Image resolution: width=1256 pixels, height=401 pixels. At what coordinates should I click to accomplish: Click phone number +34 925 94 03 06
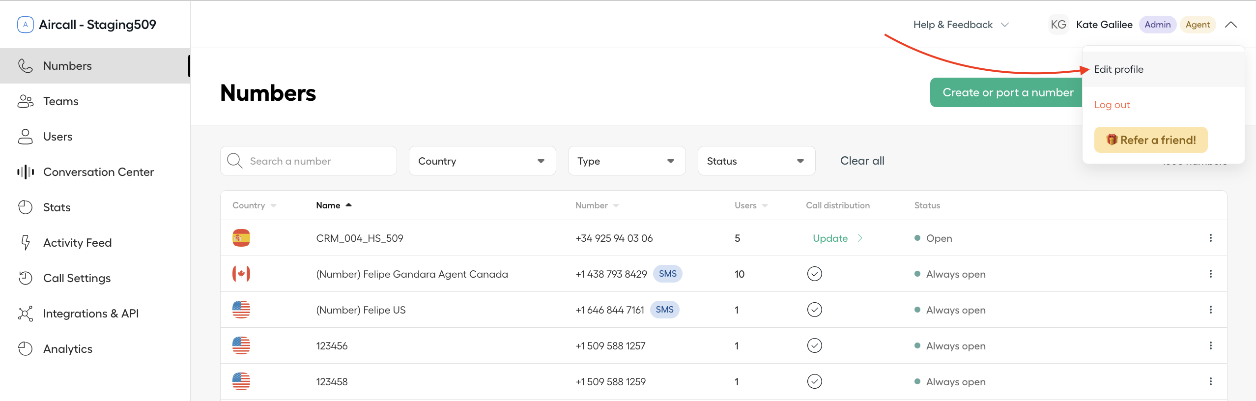click(x=614, y=238)
